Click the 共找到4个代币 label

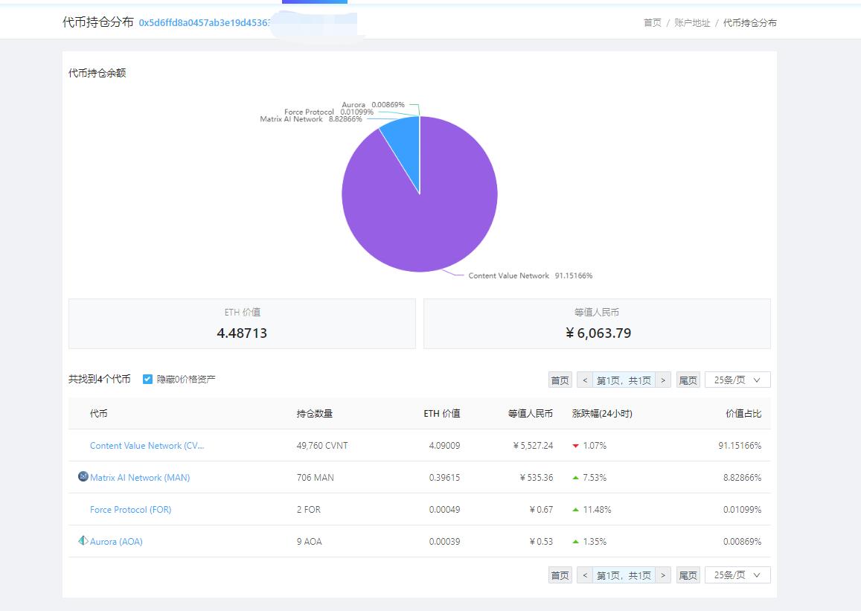pos(100,379)
